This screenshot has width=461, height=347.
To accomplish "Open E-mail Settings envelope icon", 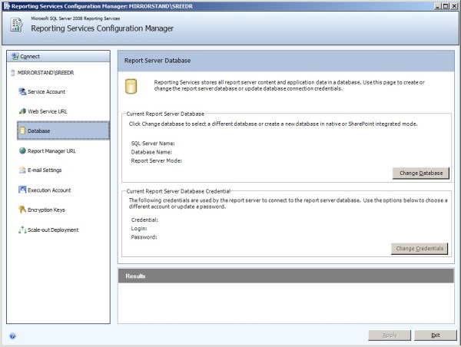I will [22, 170].
